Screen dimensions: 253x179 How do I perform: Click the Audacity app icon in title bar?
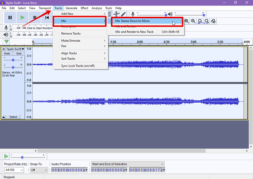coord(2,3)
